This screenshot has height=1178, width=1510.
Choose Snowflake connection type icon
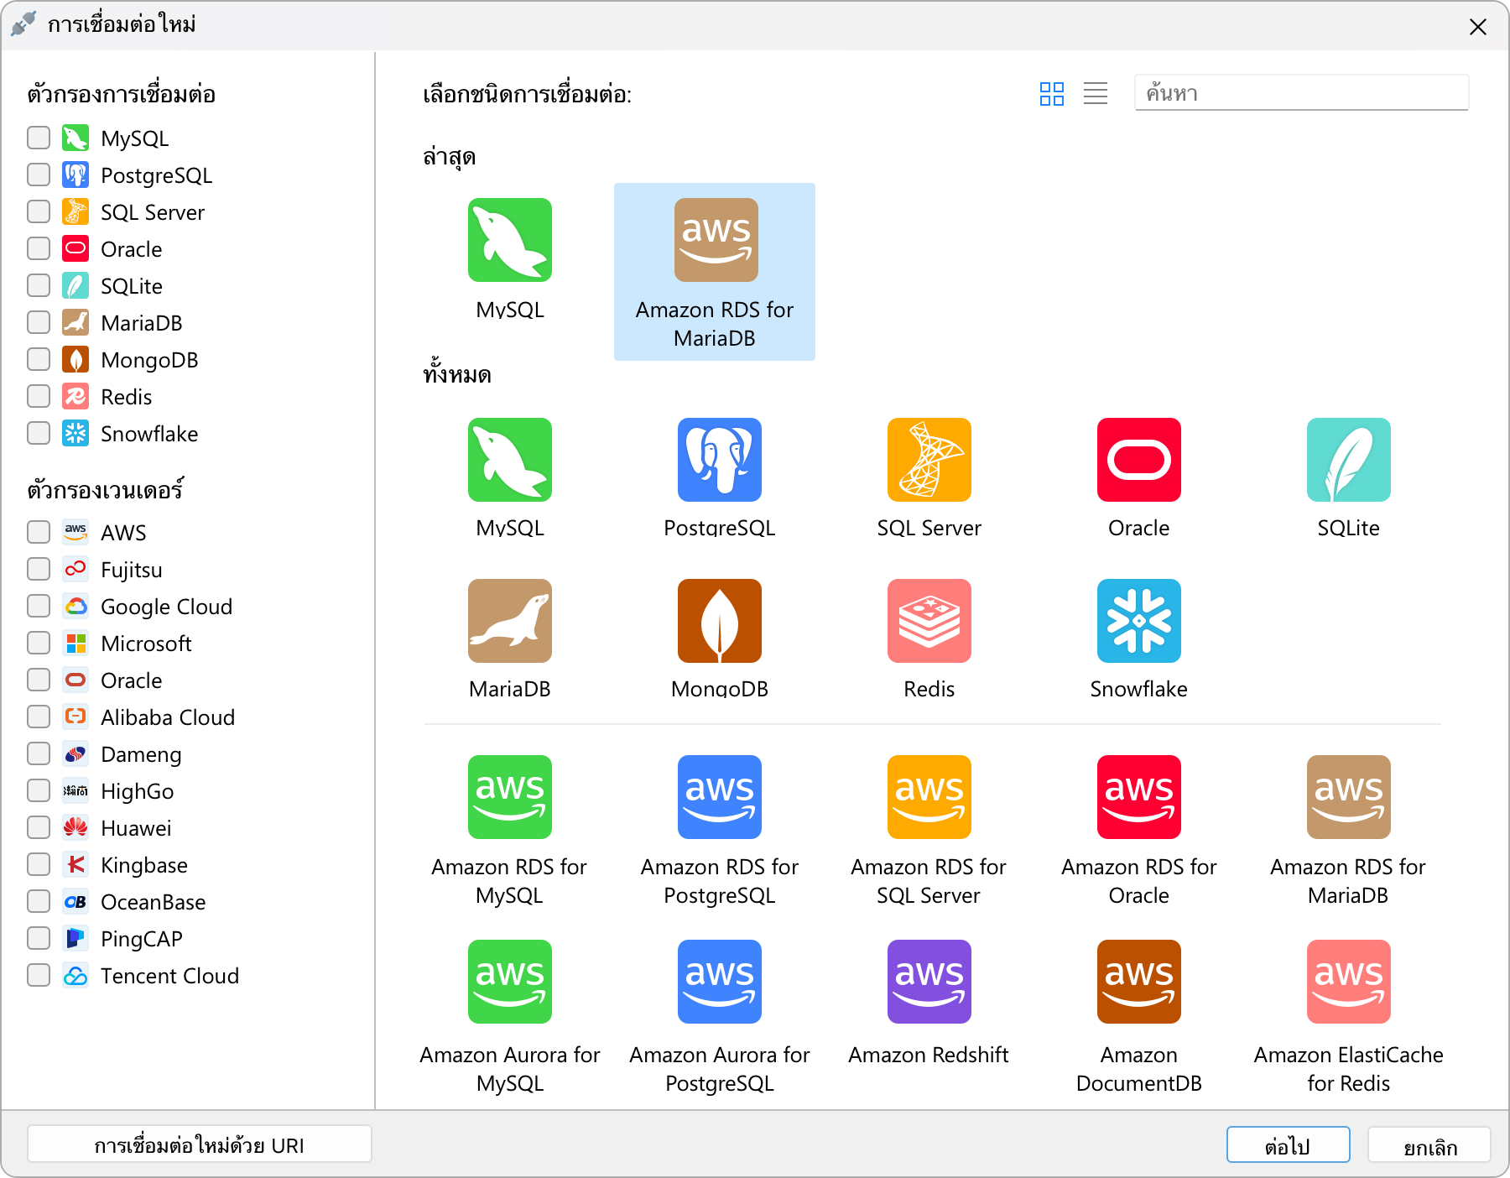(1139, 621)
